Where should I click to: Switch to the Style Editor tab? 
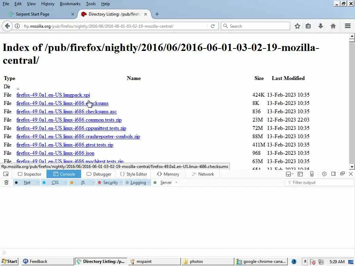133,174
